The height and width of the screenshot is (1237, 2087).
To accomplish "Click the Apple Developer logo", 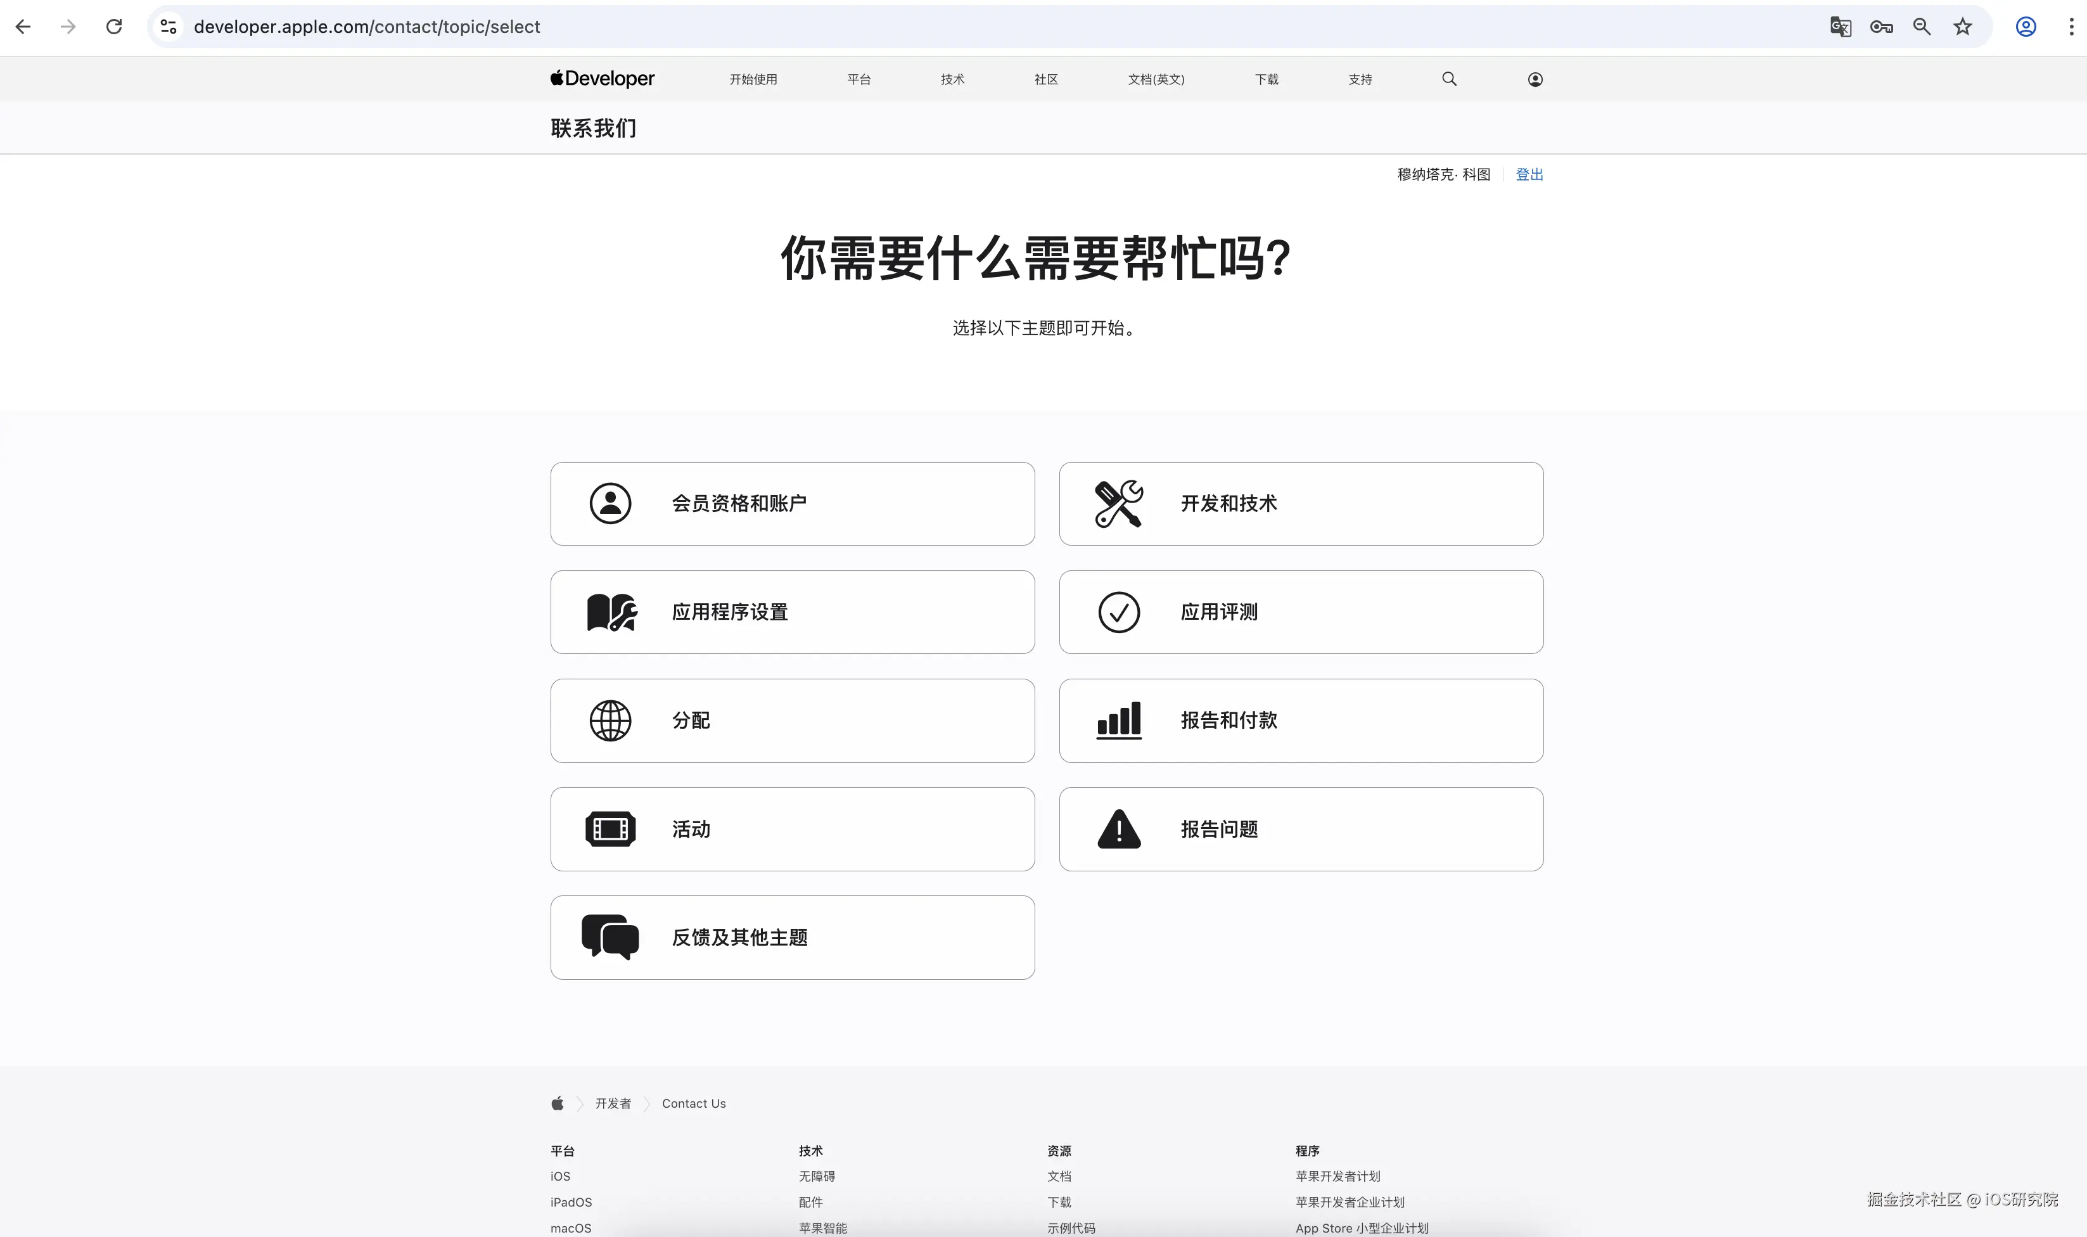I will (x=603, y=79).
